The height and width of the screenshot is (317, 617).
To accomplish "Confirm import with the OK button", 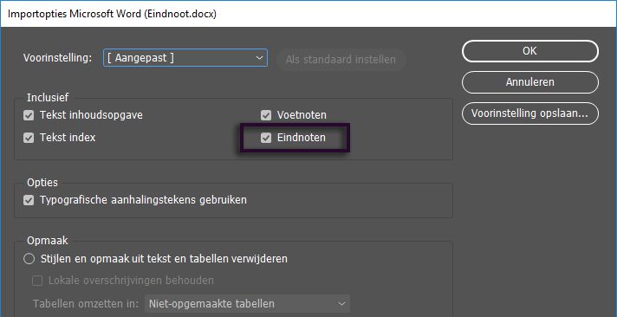I will [530, 51].
